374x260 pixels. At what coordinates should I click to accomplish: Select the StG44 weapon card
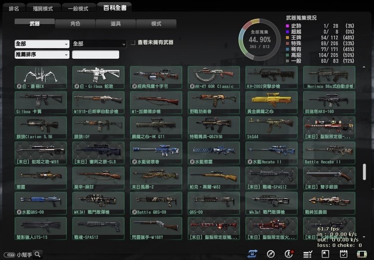[x=271, y=128]
